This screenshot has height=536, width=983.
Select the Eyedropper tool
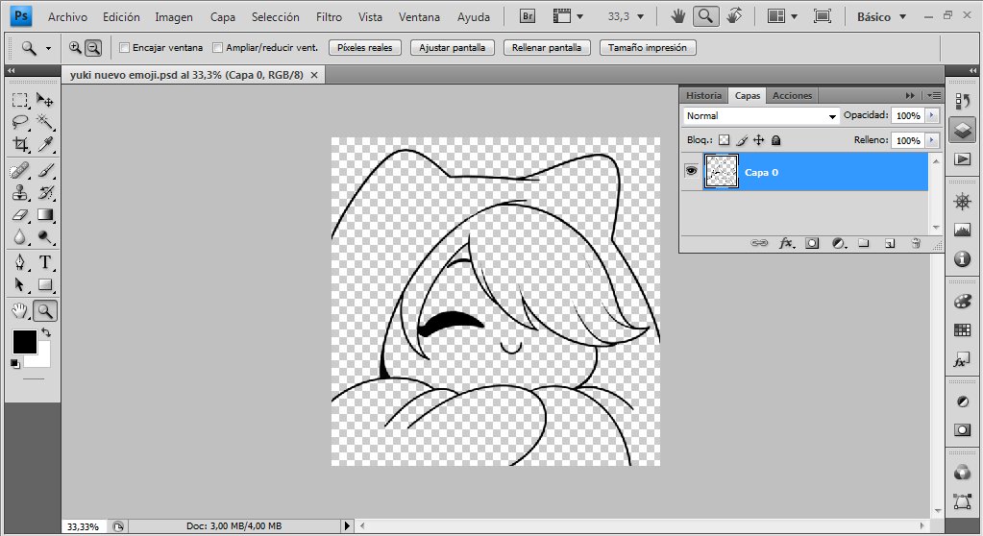tap(44, 144)
